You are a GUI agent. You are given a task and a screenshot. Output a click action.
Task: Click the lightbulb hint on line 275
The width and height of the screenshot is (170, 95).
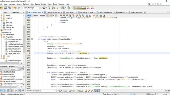[29, 53]
